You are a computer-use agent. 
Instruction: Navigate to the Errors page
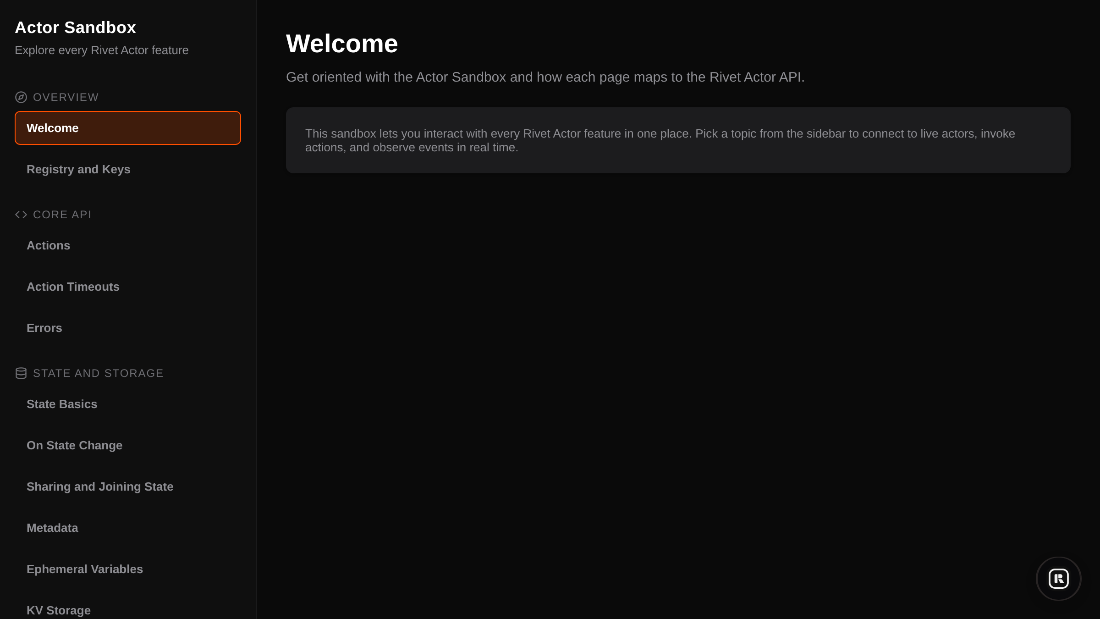(44, 328)
